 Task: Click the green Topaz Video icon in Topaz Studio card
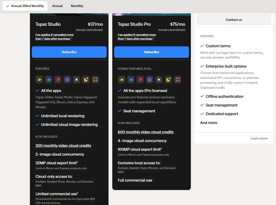point(39,80)
